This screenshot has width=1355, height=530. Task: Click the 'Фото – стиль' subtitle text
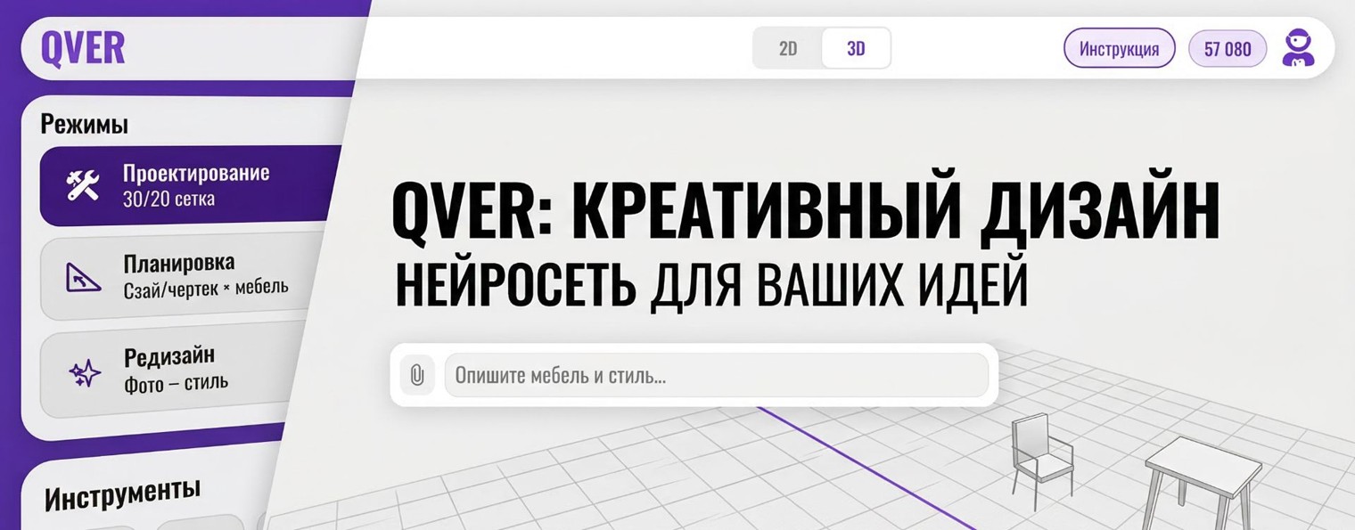click(x=176, y=384)
